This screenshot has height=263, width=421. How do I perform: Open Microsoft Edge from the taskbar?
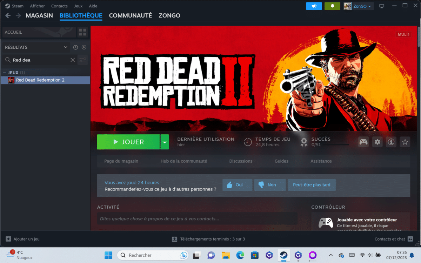(x=240, y=255)
